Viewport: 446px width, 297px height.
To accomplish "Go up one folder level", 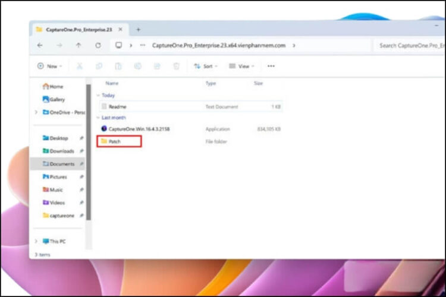I will 78,45.
